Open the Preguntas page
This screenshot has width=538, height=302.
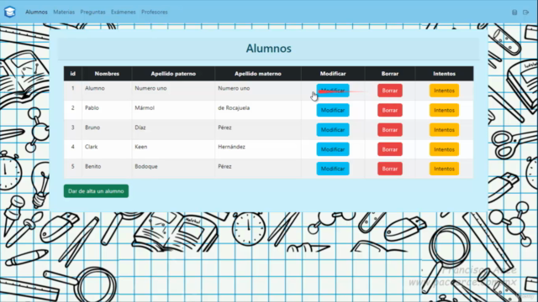click(x=92, y=12)
